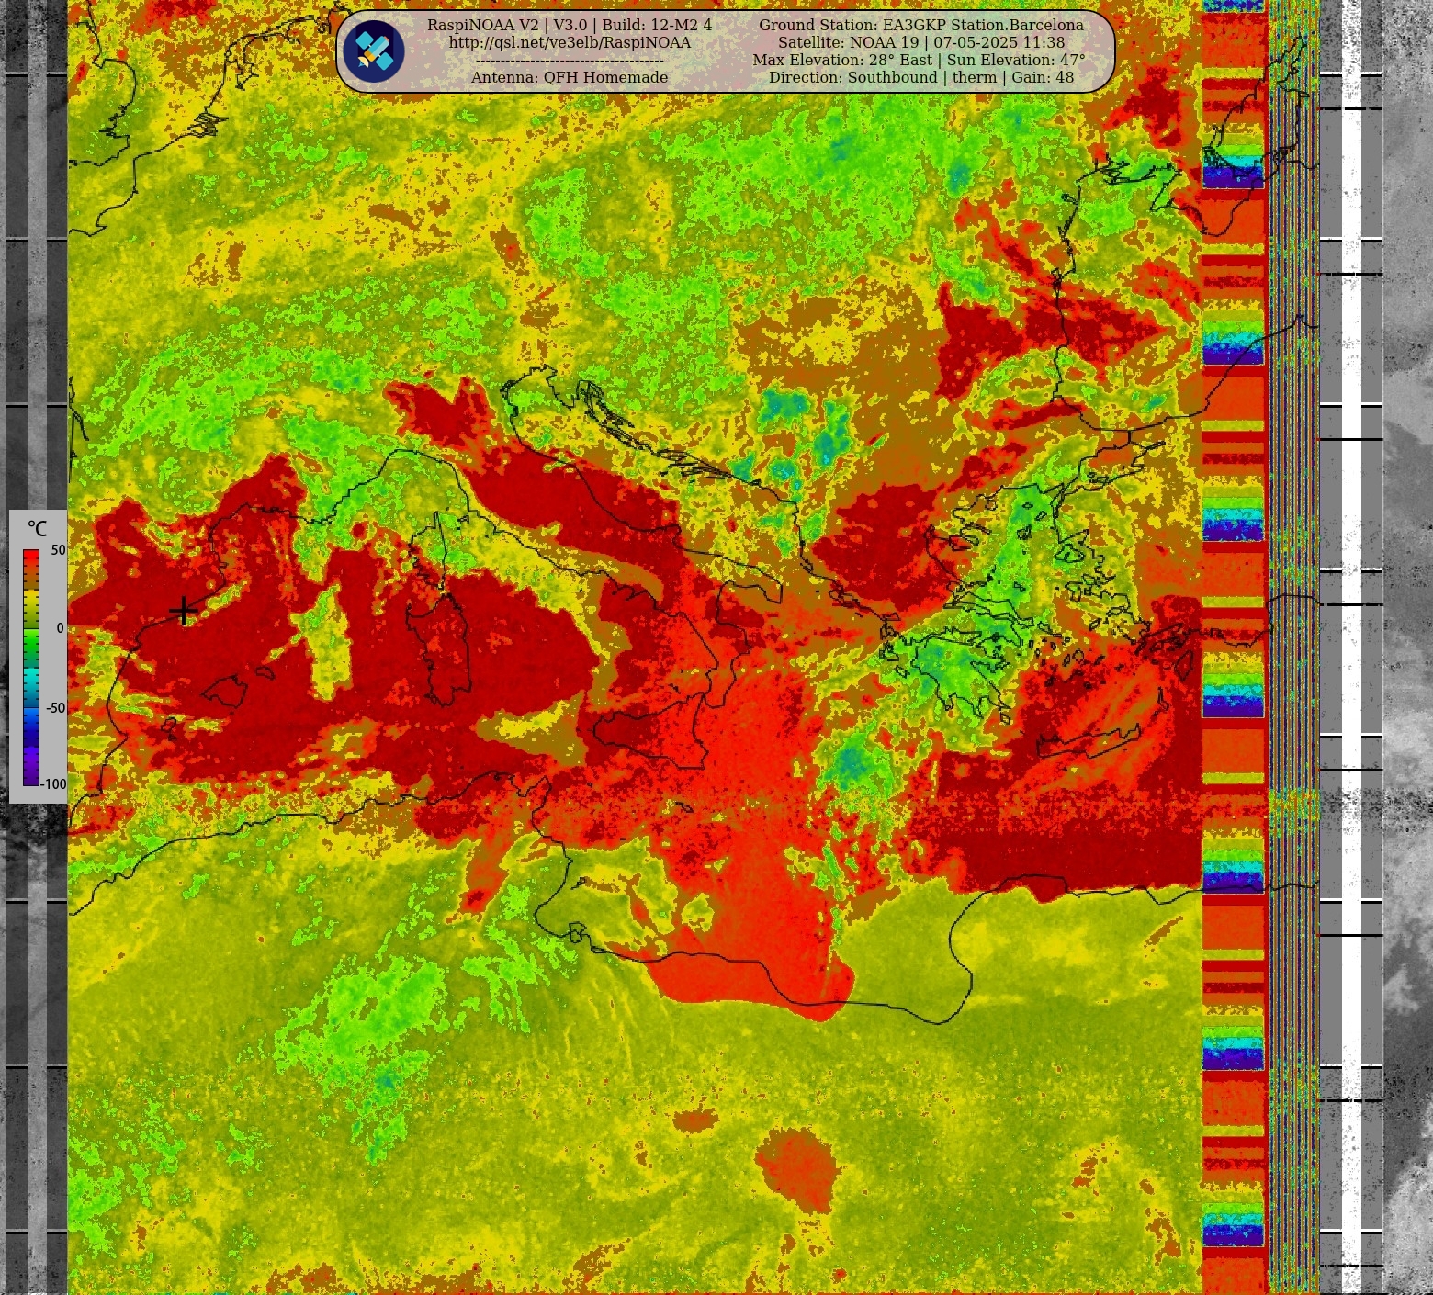Open the qsl.net RaspiNOAA URL
This screenshot has width=1433, height=1295.
[x=570, y=42]
